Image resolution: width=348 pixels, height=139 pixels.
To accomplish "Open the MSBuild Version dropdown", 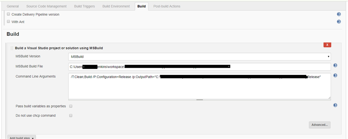I will [199, 57].
